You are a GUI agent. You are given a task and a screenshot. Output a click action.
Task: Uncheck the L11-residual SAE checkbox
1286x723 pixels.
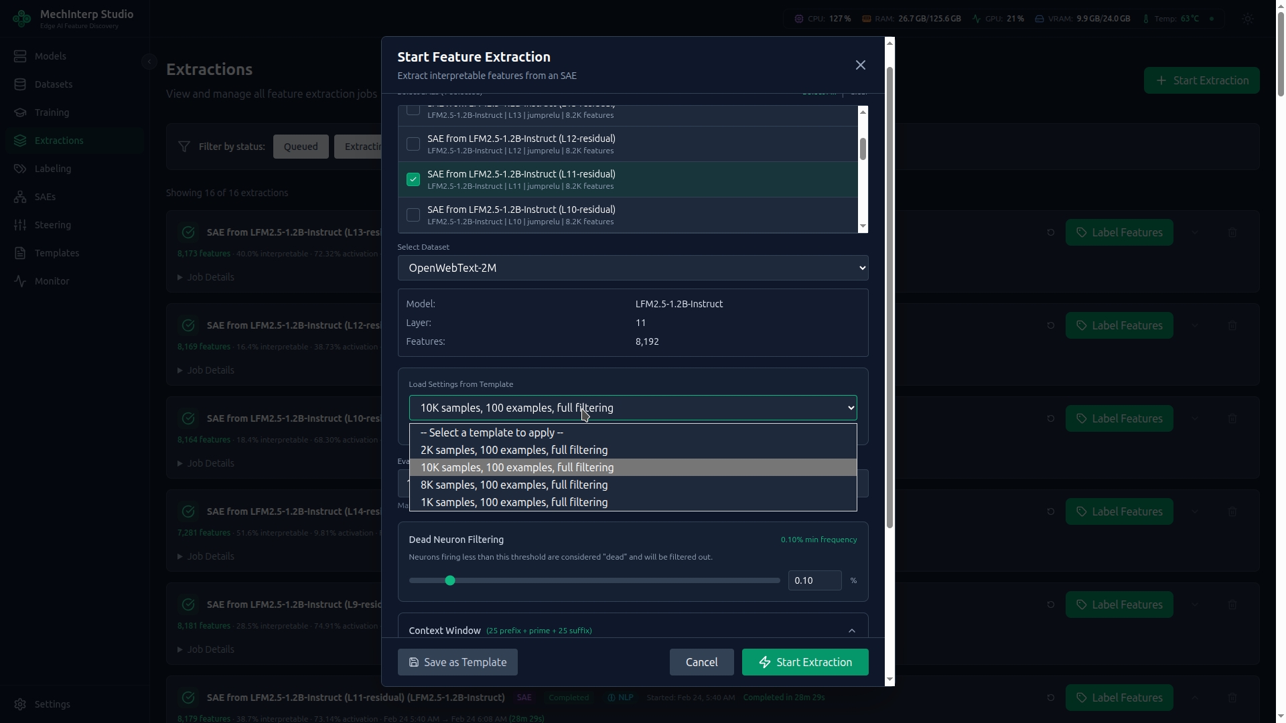tap(413, 179)
